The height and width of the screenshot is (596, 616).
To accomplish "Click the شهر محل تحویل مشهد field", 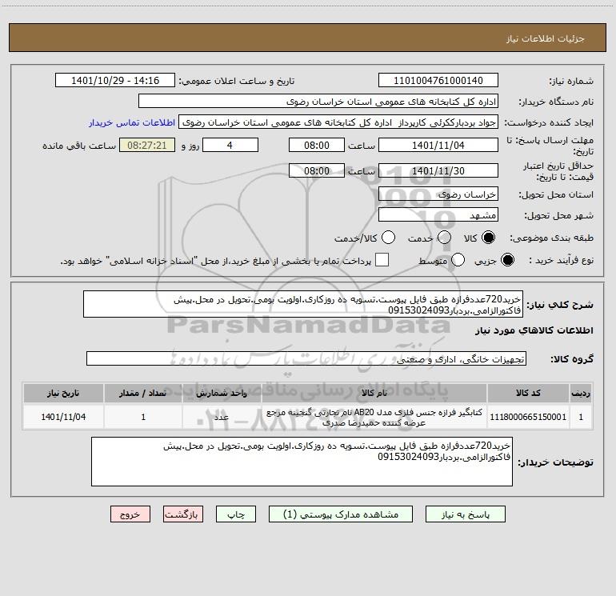I will (x=438, y=215).
